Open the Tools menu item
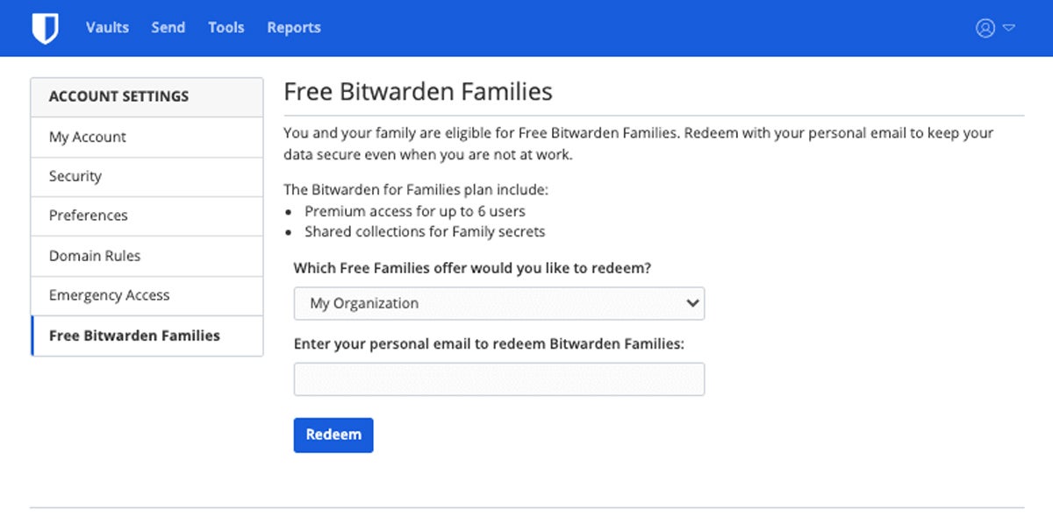Screen dimensions: 1053x530 click(226, 28)
